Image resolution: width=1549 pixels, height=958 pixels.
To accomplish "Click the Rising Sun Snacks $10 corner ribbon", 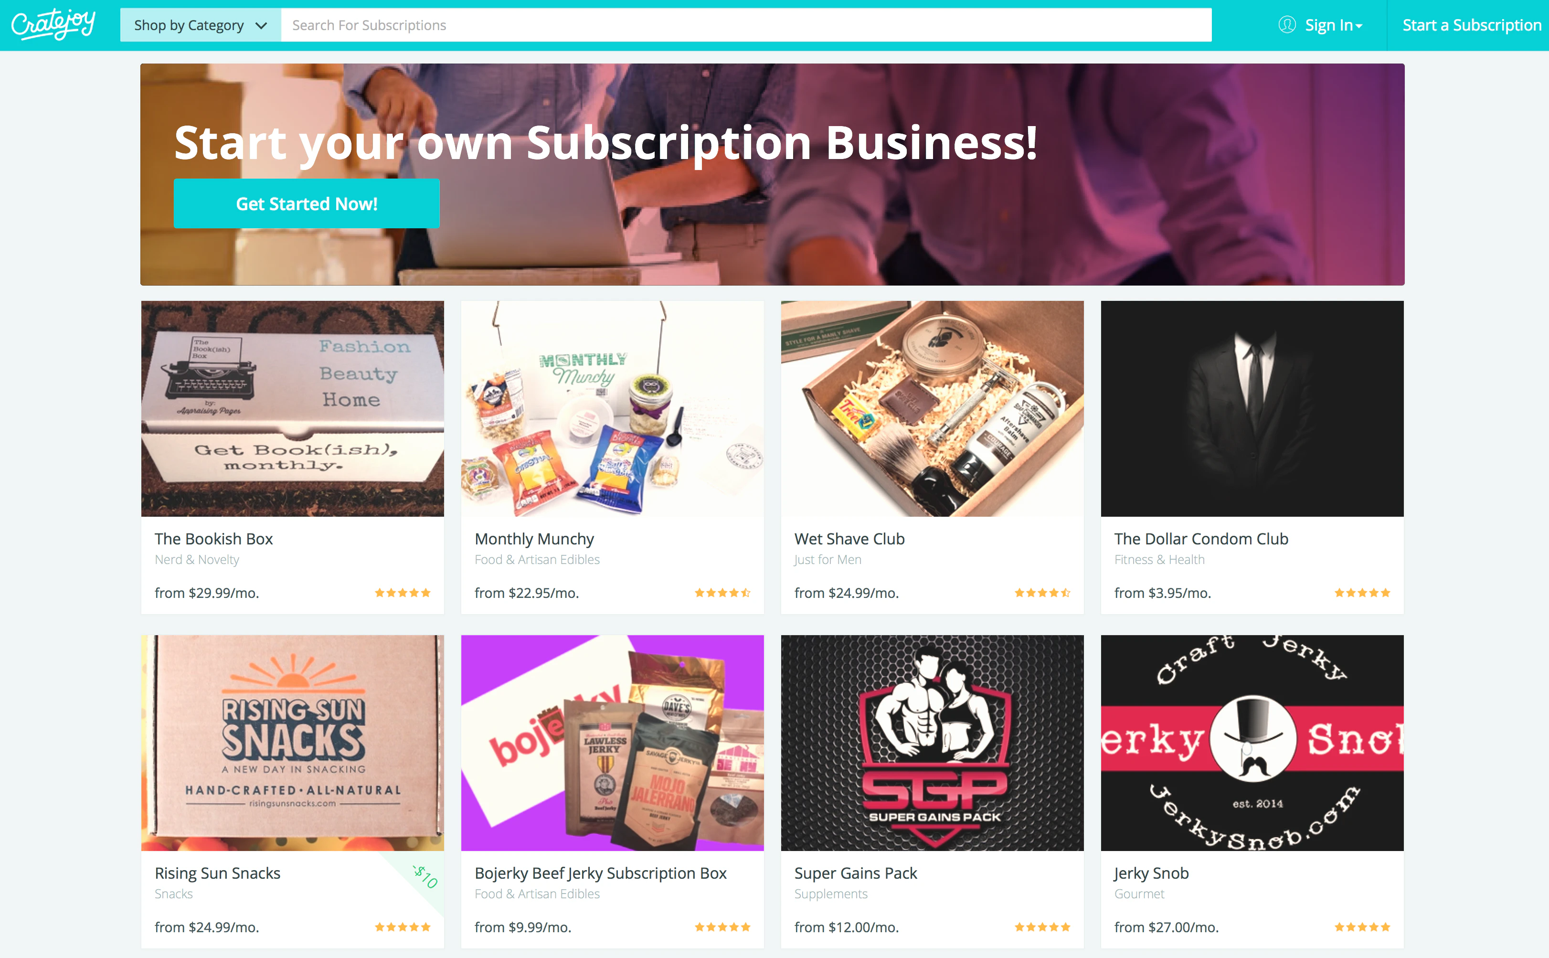I will click(425, 877).
